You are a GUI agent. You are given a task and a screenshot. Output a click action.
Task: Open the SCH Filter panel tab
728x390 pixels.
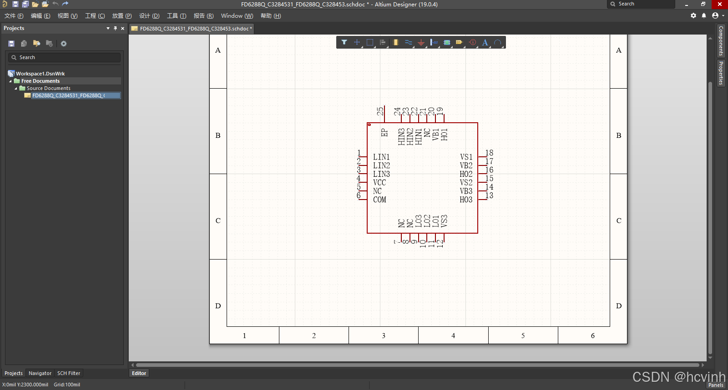pos(69,373)
